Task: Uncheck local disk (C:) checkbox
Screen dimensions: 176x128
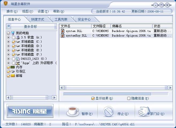Action: pos(14,42)
